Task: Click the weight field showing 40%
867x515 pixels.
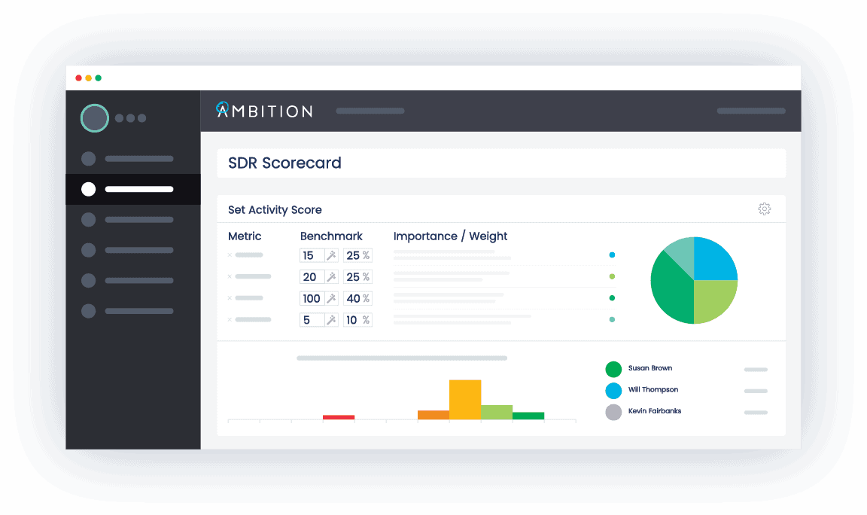Action: pyautogui.click(x=357, y=298)
